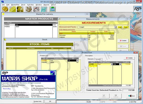Open the MasterFiles menu
Image resolution: width=143 pixels, height=104 pixels.
pos(15,5)
